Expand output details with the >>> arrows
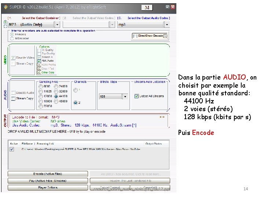The image size is (264, 198). click(x=162, y=117)
